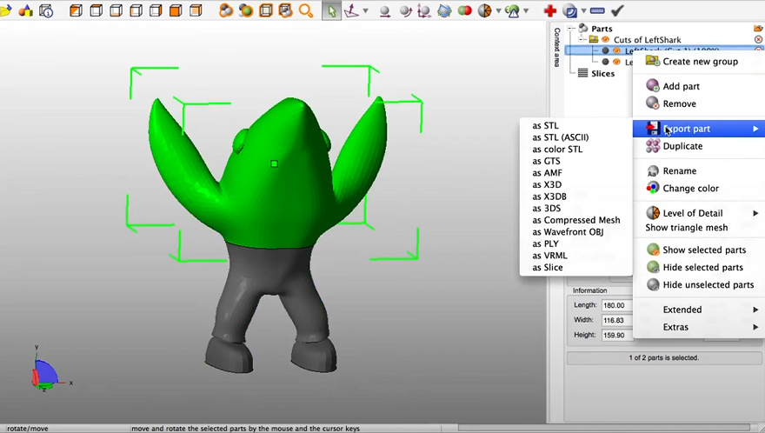Switch to the right face view cube
This screenshot has width=765, height=433.
pos(156,10)
